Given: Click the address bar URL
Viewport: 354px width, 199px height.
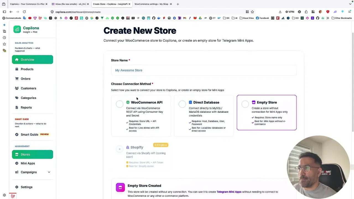Looking at the screenshot, I should (x=78, y=12).
